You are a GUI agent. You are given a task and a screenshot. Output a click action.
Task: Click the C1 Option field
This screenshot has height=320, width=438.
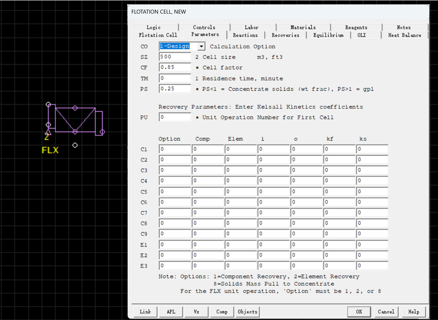[x=175, y=149]
